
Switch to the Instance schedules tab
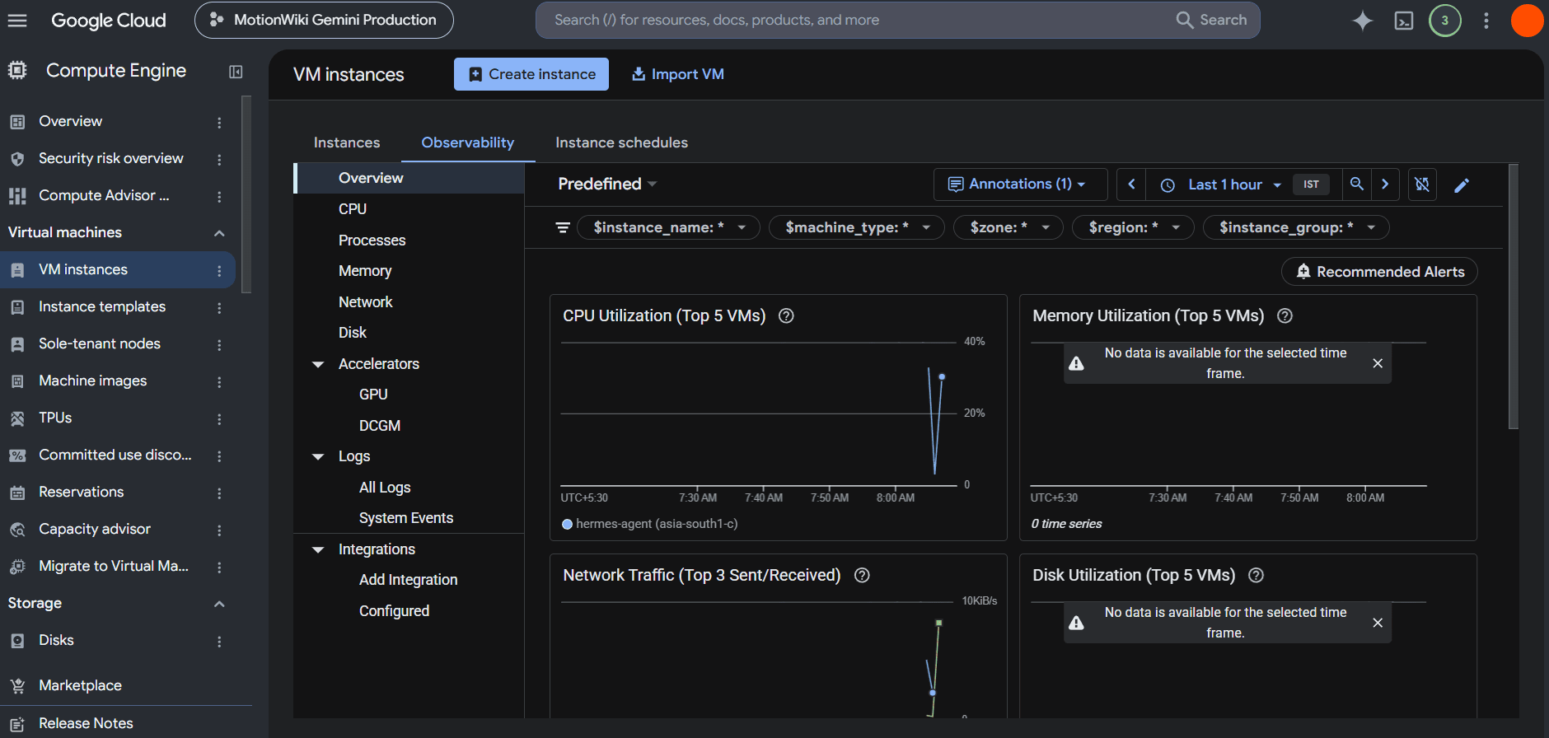coord(621,142)
